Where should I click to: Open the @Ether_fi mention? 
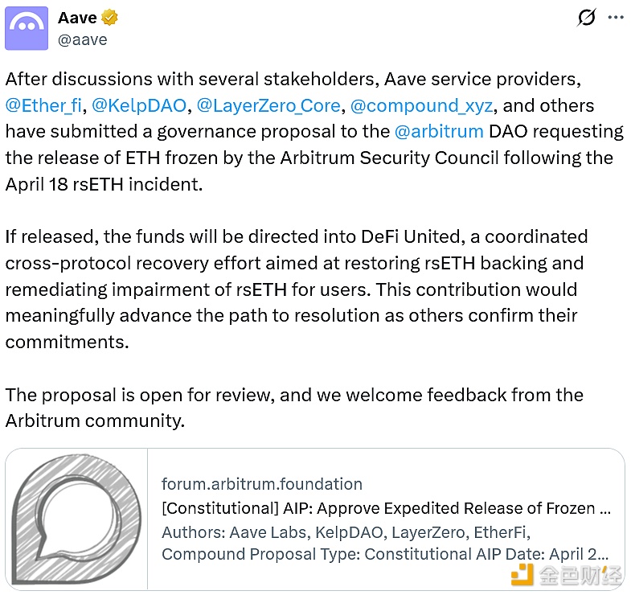43,105
